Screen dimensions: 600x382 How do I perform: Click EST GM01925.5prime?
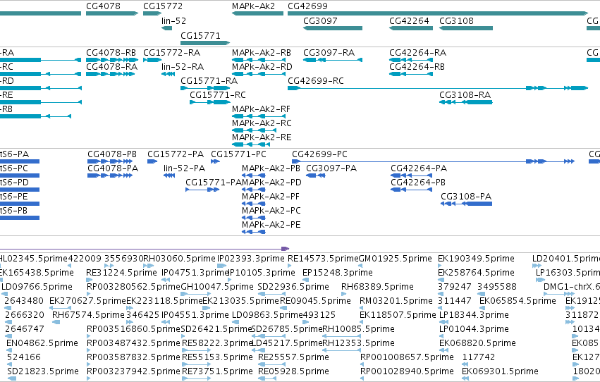[x=395, y=259]
